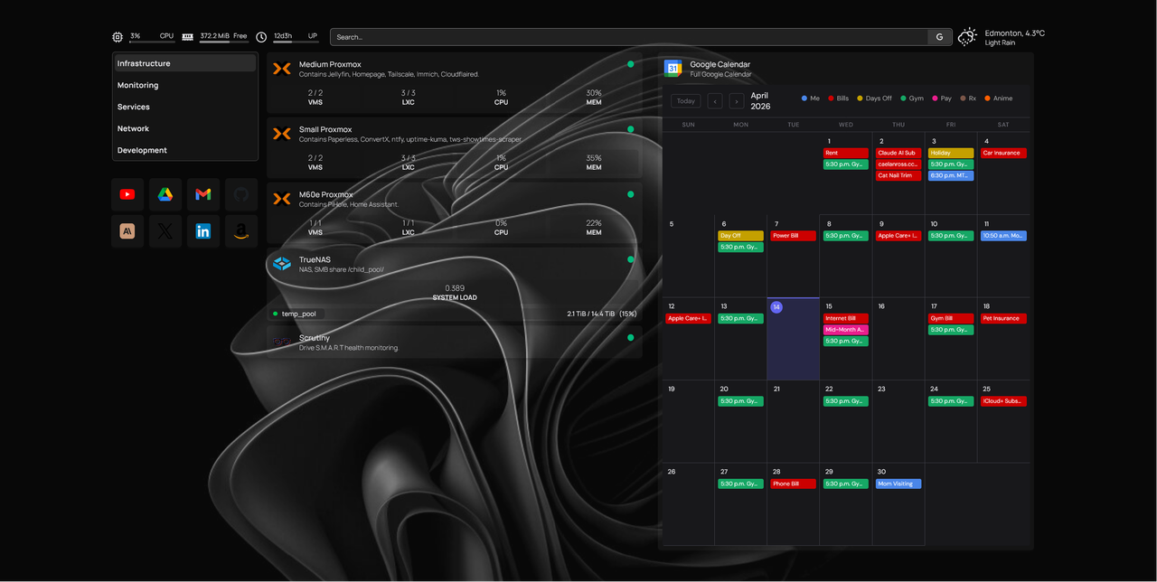This screenshot has height=582, width=1157.
Task: Open the X (Twitter) bookmark icon
Action: (x=165, y=231)
